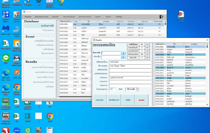Open the Register menu tab
210x133 pixels.
pyautogui.click(x=28, y=17)
